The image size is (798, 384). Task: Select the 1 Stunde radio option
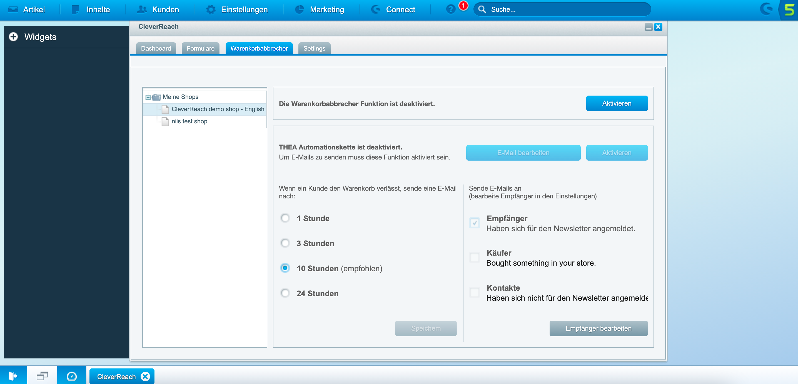tap(285, 218)
